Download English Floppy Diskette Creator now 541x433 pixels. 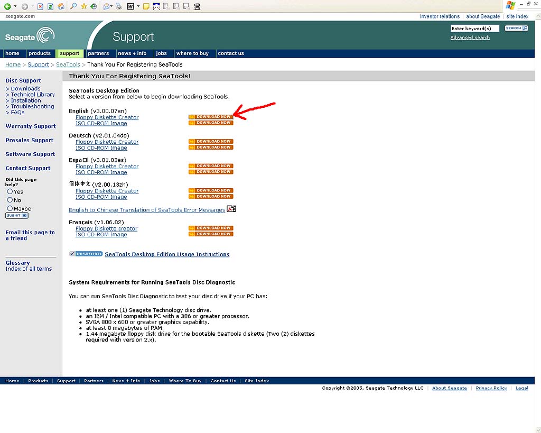[x=211, y=117]
